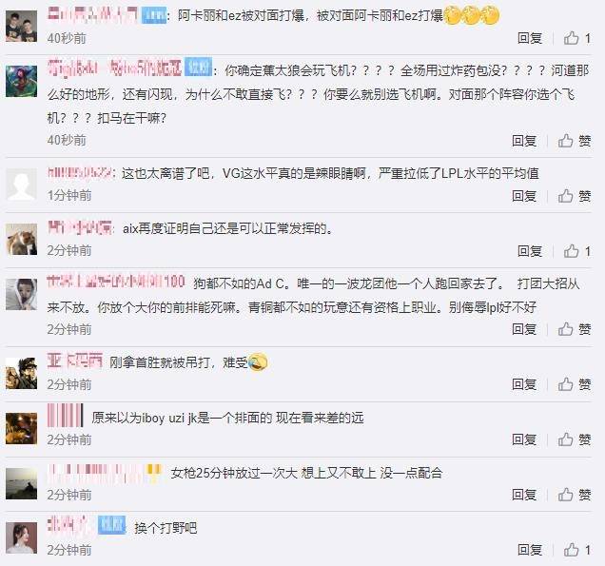Reply to the 刚拿首胜就被吊打 comment
605x566 pixels.
(x=524, y=384)
